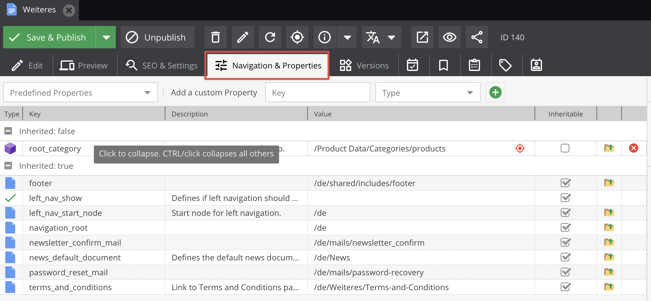Toggle inheritable checkbox for terms_and_conditions
Image resolution: width=651 pixels, height=301 pixels.
[x=565, y=287]
